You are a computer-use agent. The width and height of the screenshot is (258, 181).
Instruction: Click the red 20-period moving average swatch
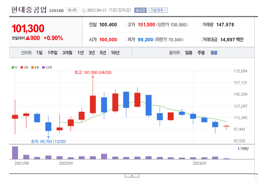pyautogui.click(x=22, y=67)
